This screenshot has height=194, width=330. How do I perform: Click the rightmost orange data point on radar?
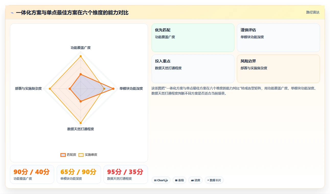click(x=113, y=89)
